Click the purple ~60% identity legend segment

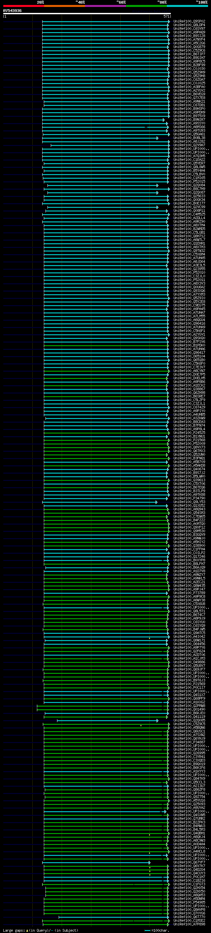(105, 6)
